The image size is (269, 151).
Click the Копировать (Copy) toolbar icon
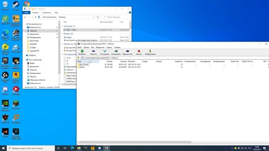click(116, 51)
